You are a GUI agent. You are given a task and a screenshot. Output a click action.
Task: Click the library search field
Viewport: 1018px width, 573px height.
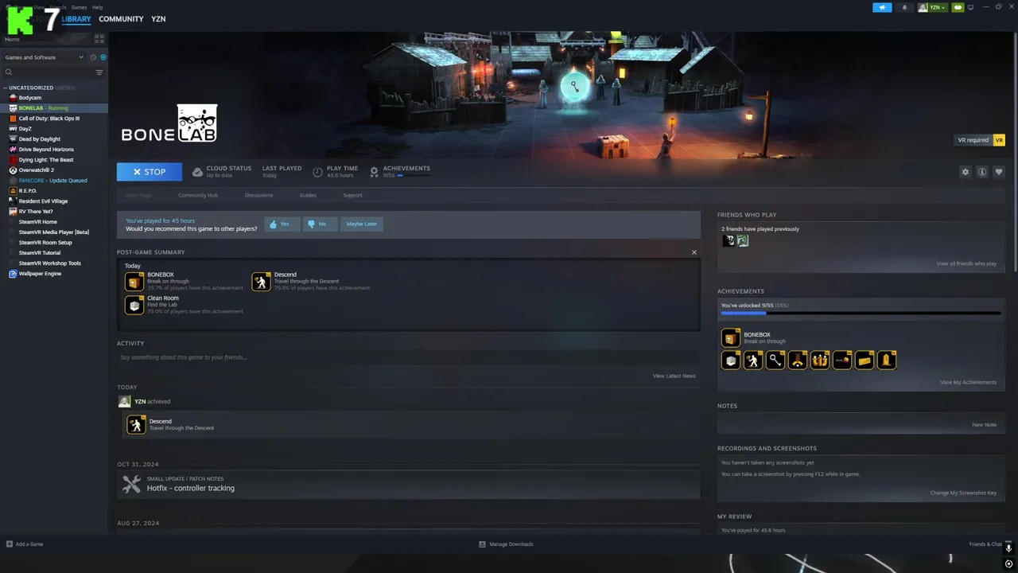(x=48, y=72)
